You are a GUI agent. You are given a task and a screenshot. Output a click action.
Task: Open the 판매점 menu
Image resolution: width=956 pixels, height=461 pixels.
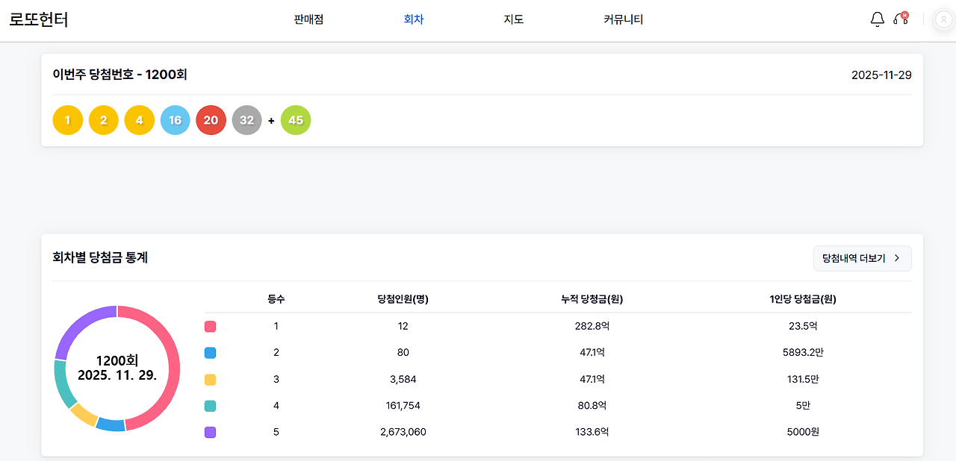pos(308,19)
